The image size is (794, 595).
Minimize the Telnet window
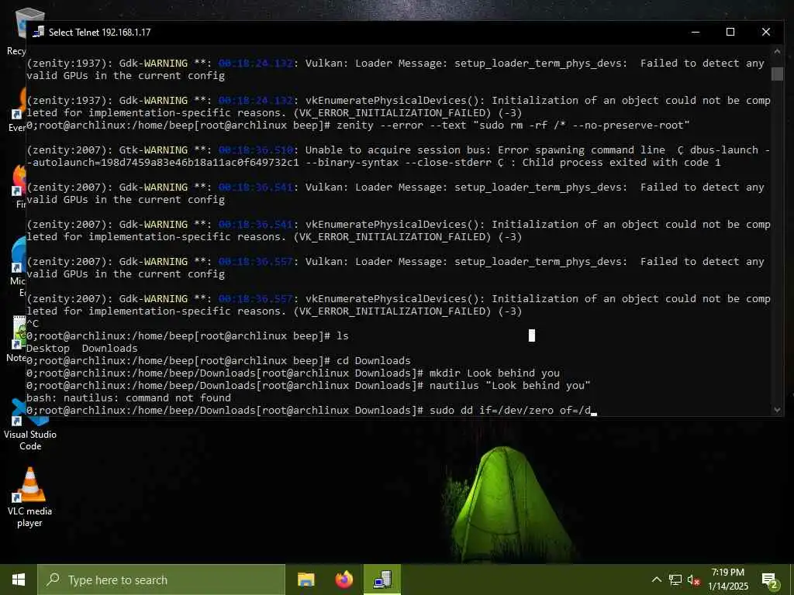point(696,32)
